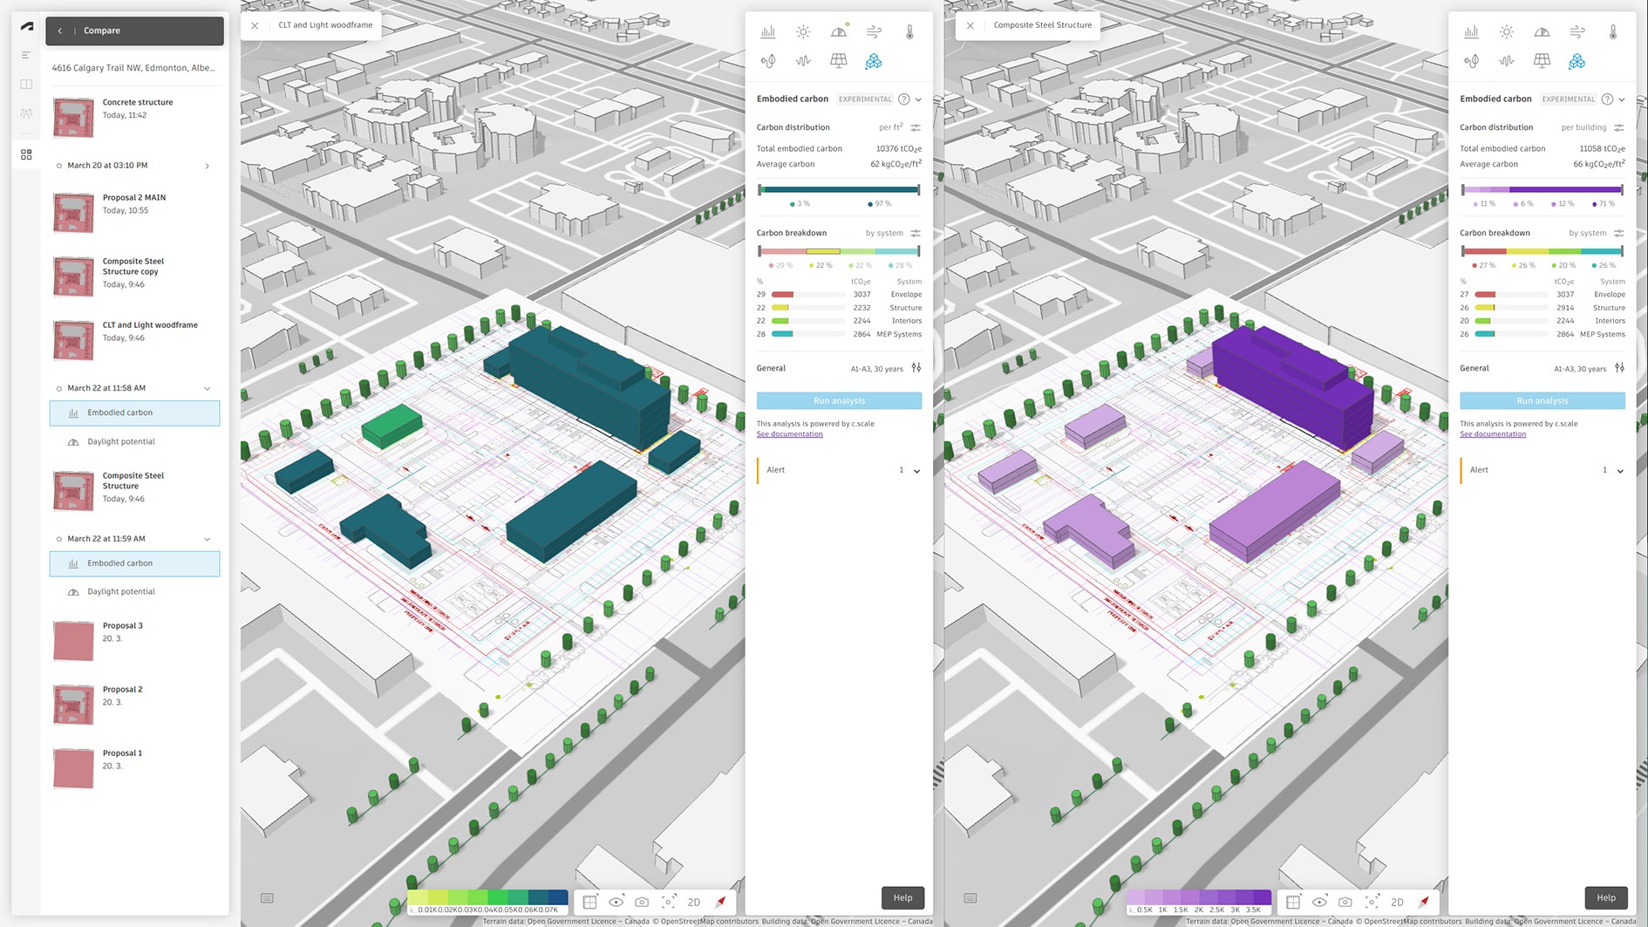This screenshot has height=927, width=1648.
Task: Open Solar panel analysis in left analysis panel
Action: pyautogui.click(x=838, y=61)
